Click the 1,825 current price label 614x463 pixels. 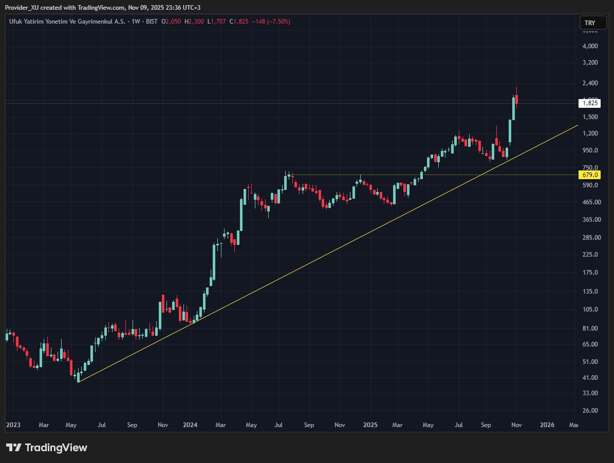589,103
